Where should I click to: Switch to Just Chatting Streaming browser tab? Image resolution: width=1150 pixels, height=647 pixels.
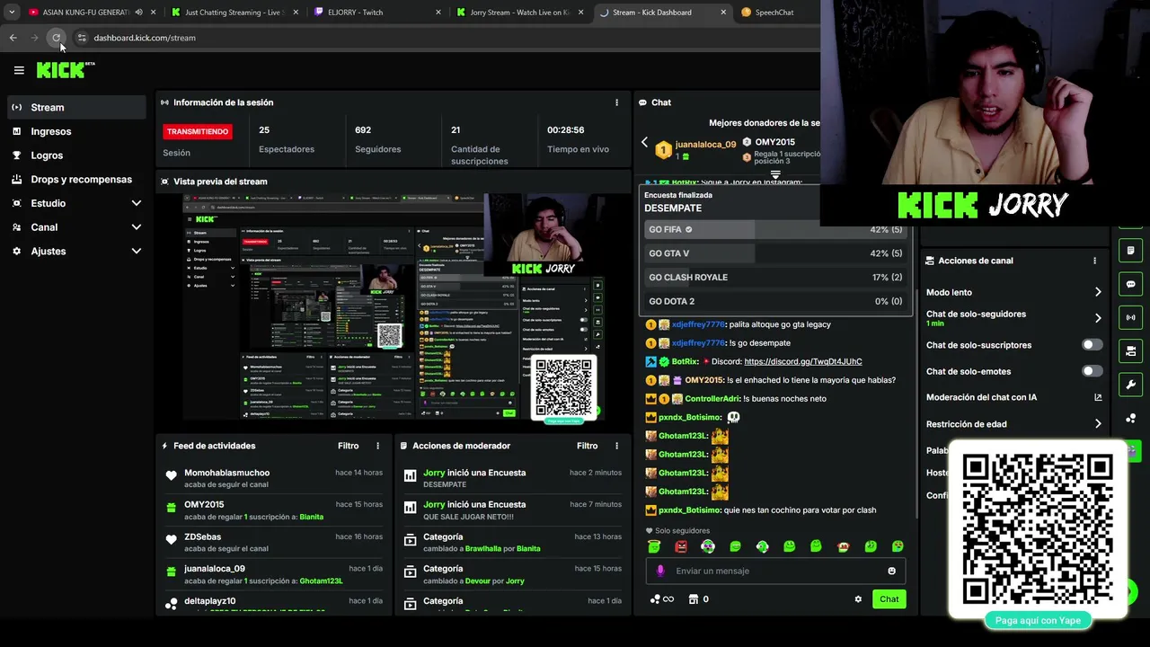(x=235, y=13)
